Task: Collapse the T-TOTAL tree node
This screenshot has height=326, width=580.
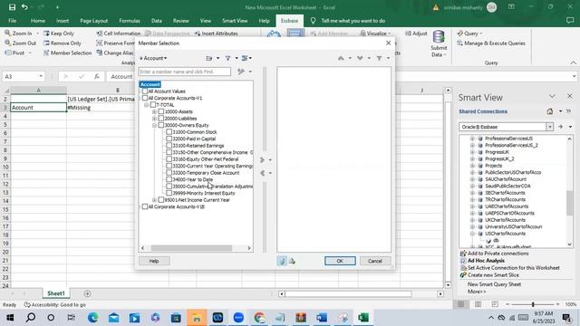Action: (147, 105)
